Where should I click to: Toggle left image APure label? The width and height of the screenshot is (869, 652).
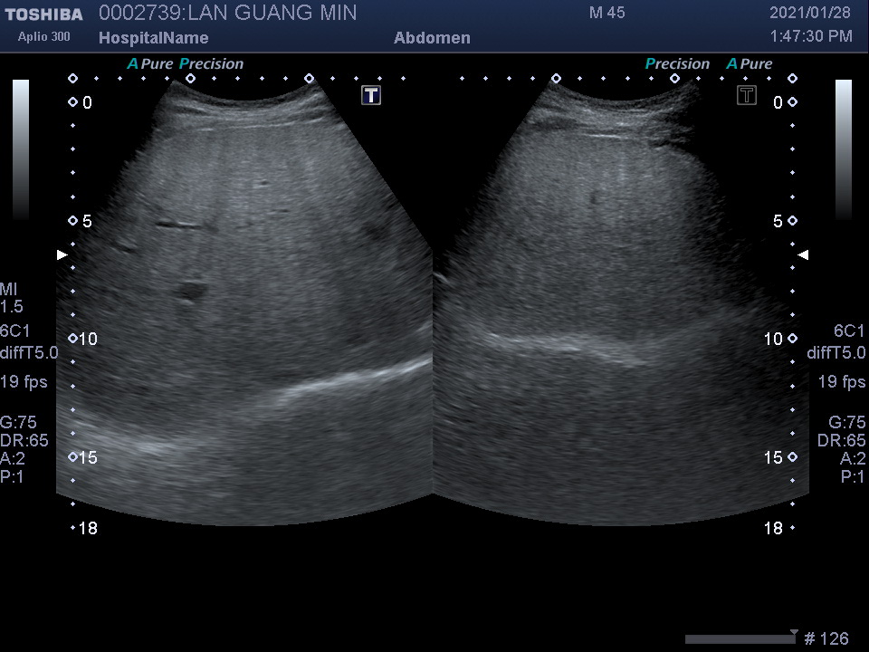pos(150,64)
